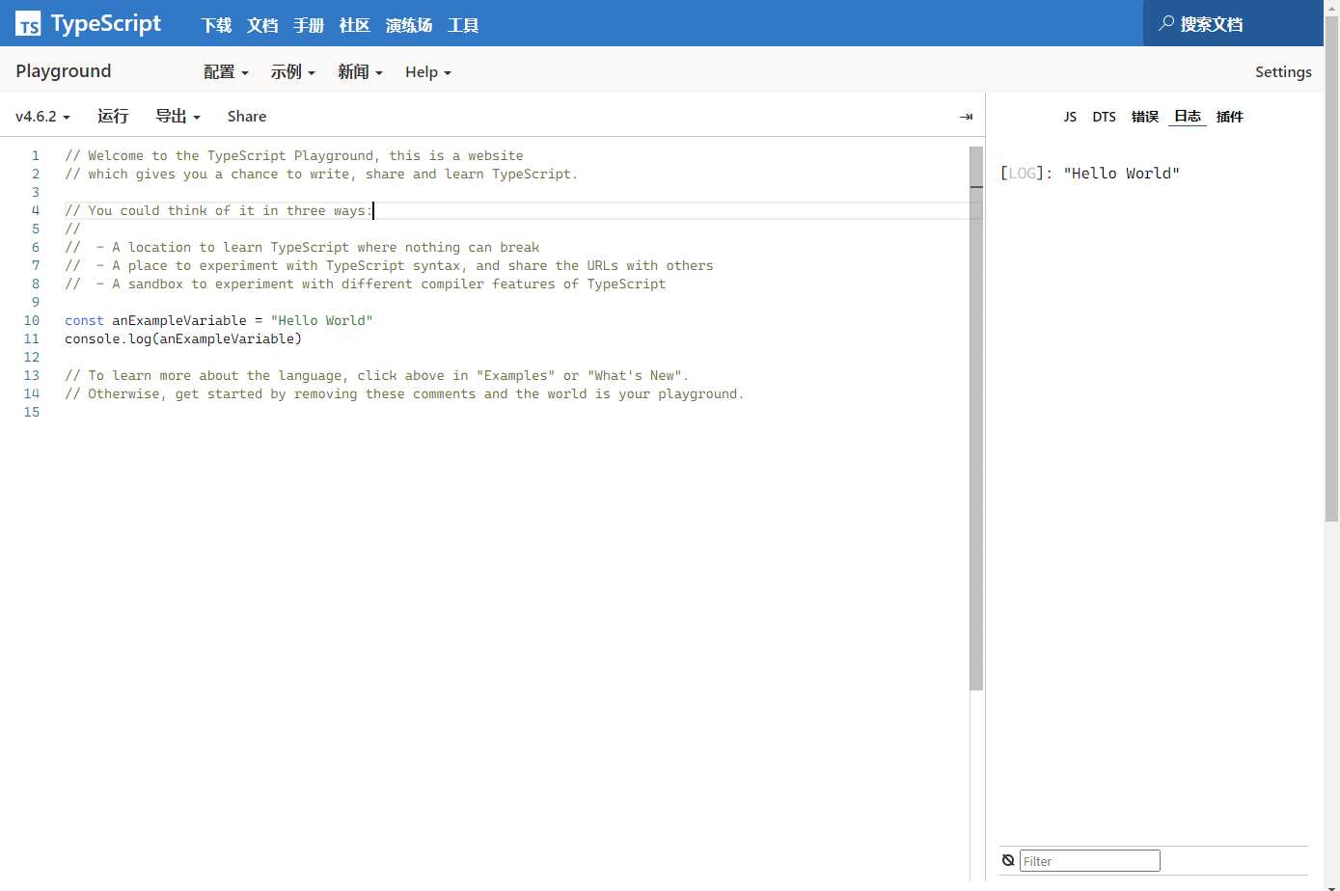Open the v4.6.2 version dropdown
The image size is (1340, 891).
point(42,117)
